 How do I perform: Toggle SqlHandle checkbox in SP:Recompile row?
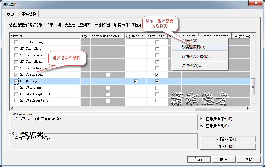[x=136, y=81]
